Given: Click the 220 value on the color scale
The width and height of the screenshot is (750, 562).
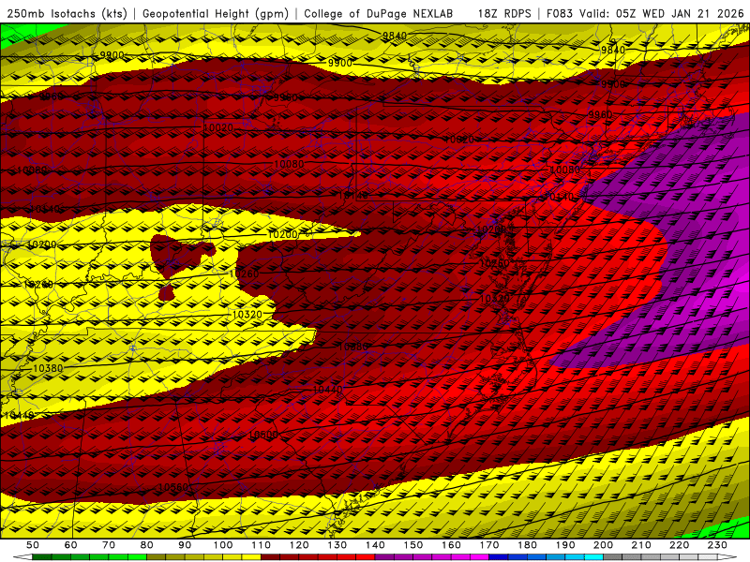Looking at the screenshot, I should click(x=679, y=545).
